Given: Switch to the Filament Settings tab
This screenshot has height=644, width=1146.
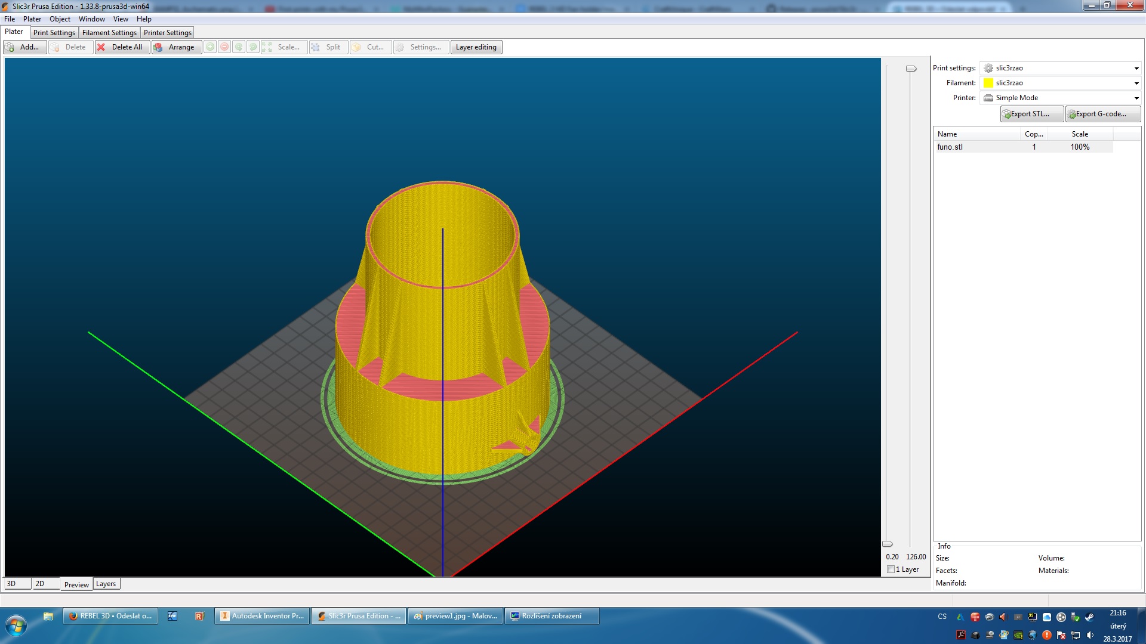Looking at the screenshot, I should pyautogui.click(x=109, y=33).
